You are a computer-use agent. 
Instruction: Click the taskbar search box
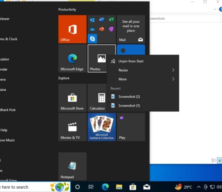[35, 187]
